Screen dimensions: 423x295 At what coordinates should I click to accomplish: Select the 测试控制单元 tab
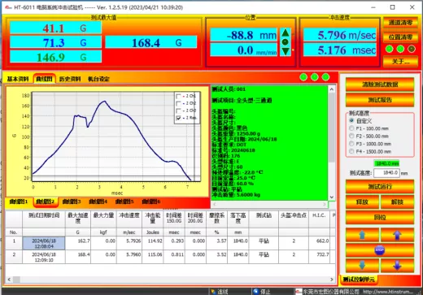(x=359, y=280)
